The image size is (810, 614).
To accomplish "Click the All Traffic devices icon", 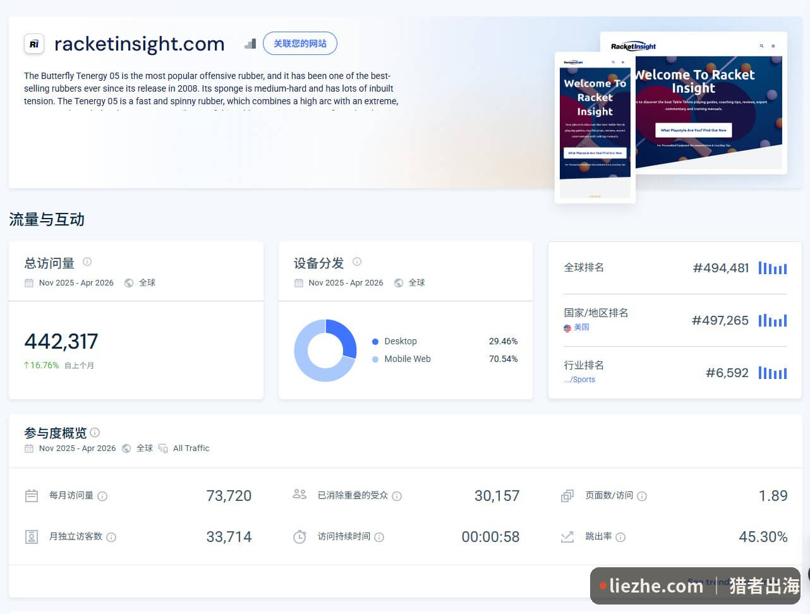I will pos(163,448).
